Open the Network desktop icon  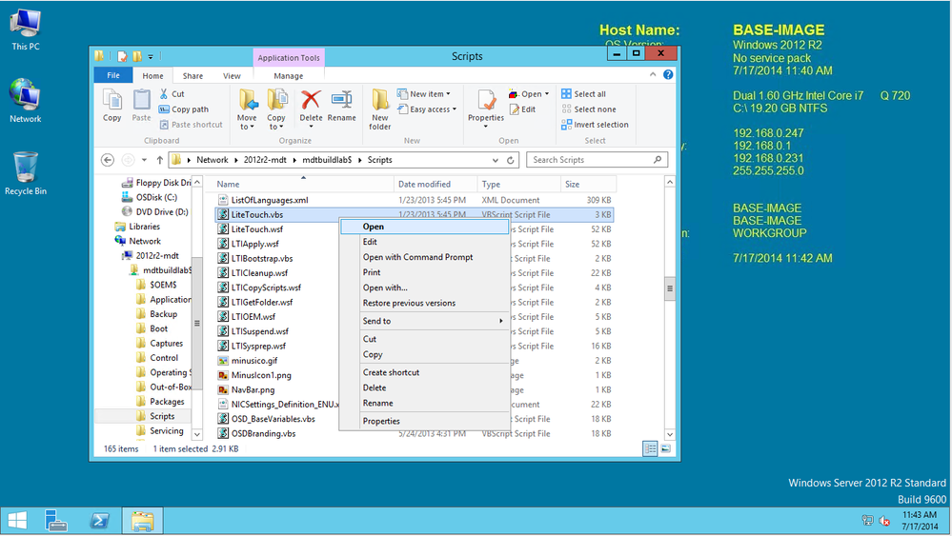[26, 101]
